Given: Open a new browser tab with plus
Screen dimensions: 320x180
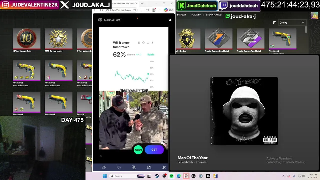Looking at the screenshot, I should tap(142, 3).
